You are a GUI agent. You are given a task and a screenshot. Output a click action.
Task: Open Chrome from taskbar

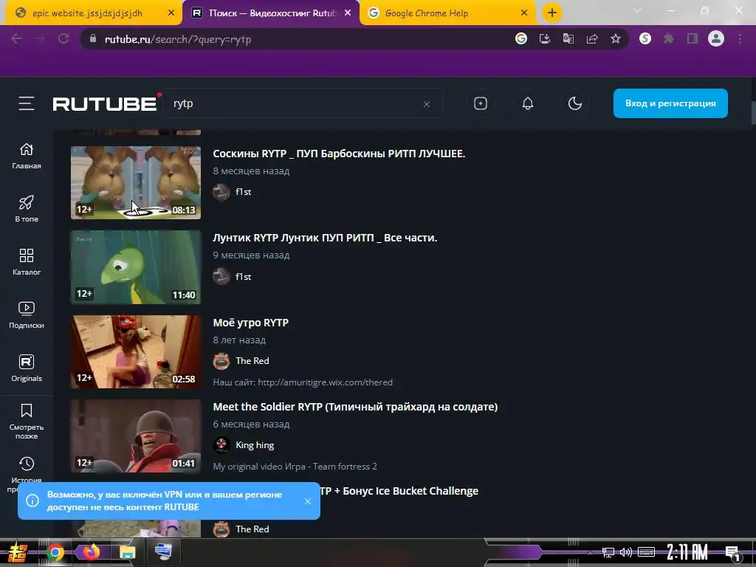[55, 552]
